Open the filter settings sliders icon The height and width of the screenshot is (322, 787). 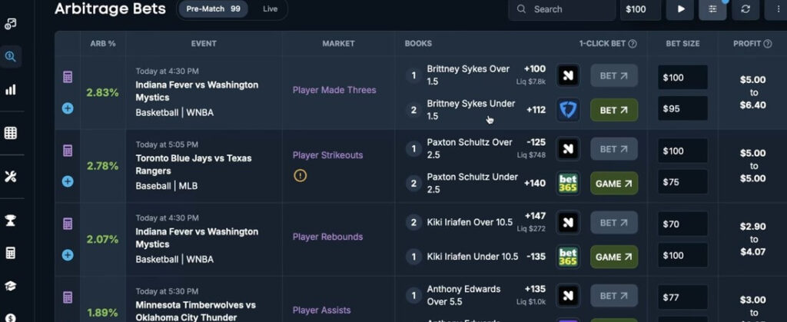pyautogui.click(x=712, y=9)
